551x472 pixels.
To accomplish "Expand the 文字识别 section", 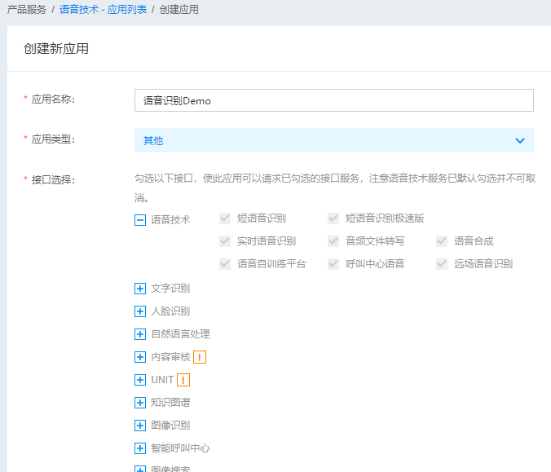I will point(140,289).
